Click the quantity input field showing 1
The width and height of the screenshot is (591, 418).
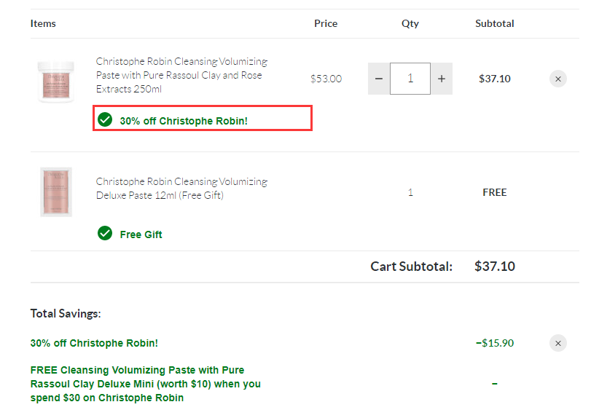coord(410,79)
